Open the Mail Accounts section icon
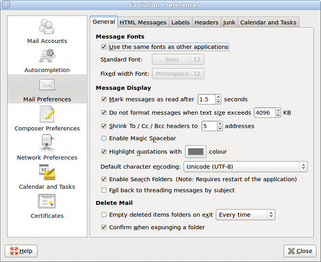Viewport: 321px width, 262px height. (x=47, y=26)
